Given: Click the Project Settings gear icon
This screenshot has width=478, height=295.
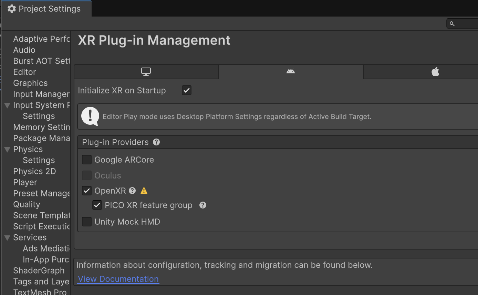Looking at the screenshot, I should pos(12,9).
